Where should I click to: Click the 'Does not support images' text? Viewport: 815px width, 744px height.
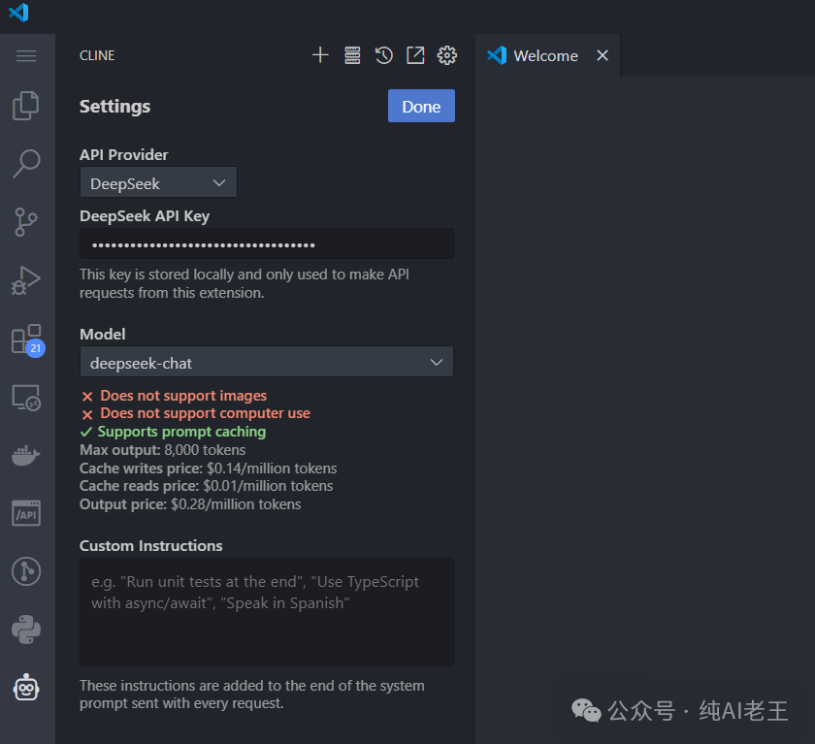(x=183, y=396)
